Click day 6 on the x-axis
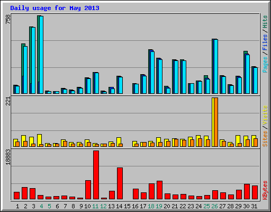271x212 pixels. coord(57,206)
